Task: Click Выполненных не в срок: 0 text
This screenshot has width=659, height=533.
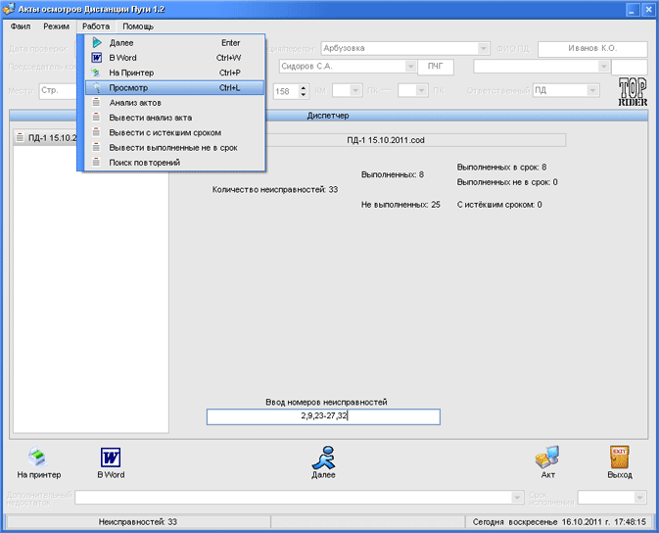Action: tap(507, 182)
